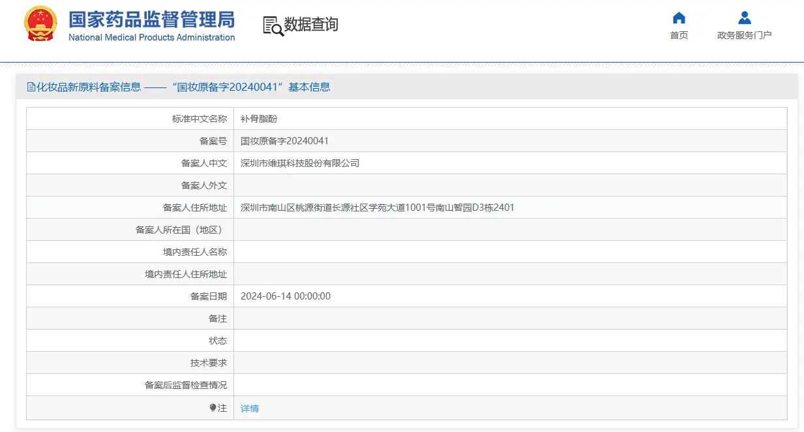Screen dimensions: 804x432
Task: Click the 技术要求 row label
Action: coord(209,362)
